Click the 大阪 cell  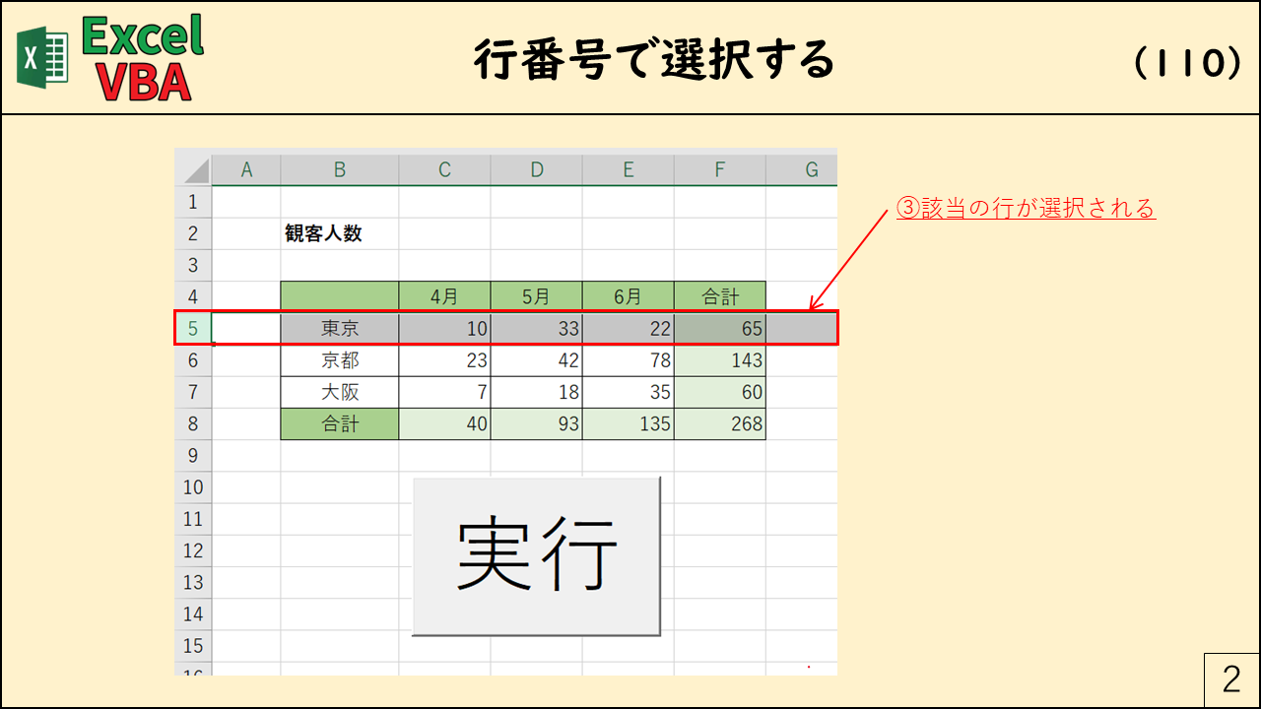340,392
